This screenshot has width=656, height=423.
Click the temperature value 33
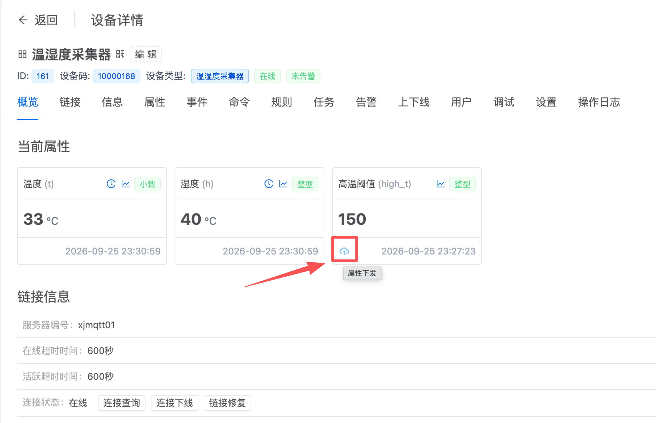coord(33,219)
